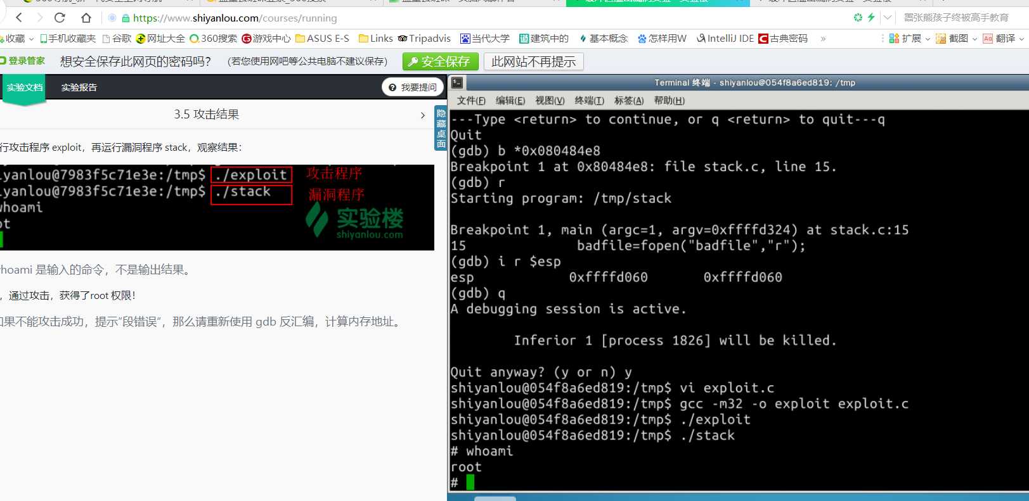Open the 翻译 translate dropdown
The image size is (1029, 501).
[1003, 39]
